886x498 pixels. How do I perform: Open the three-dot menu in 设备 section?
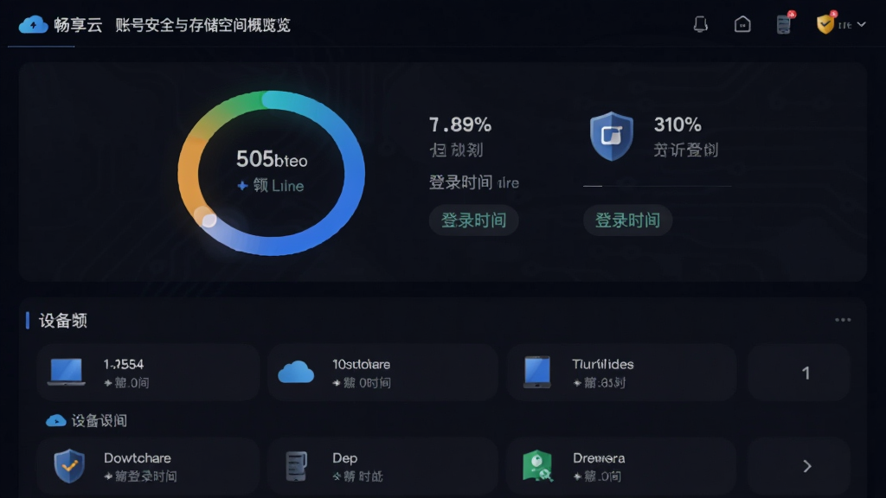pos(843,320)
